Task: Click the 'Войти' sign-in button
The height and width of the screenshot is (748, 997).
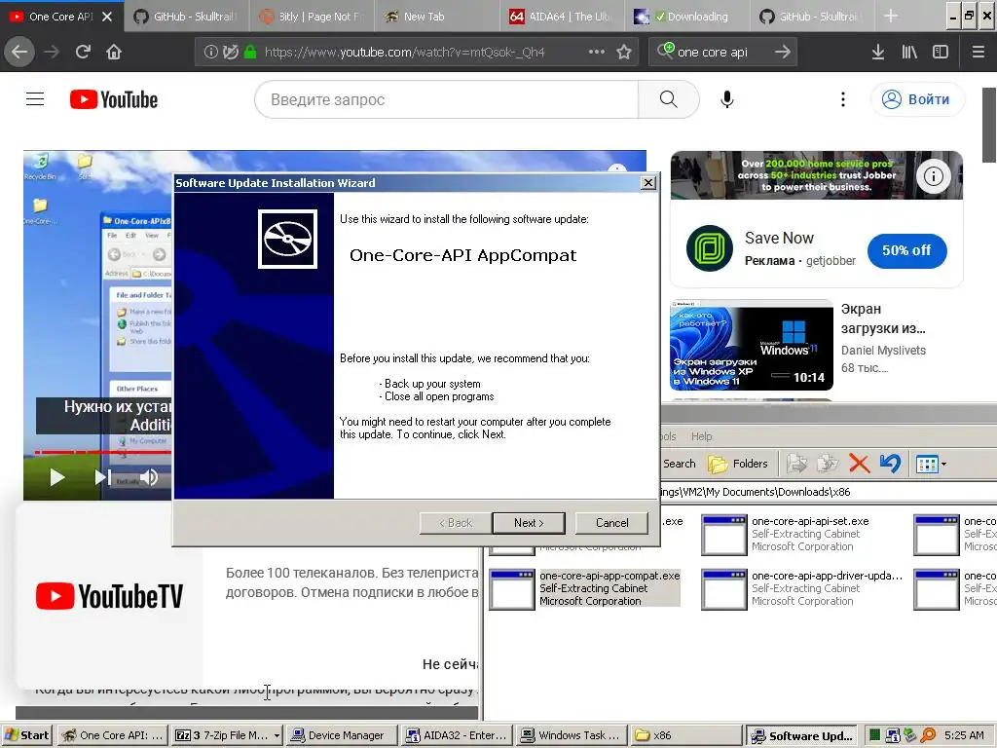Action: [917, 99]
